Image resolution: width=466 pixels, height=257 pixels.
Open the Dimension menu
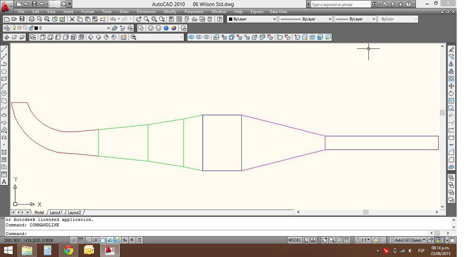click(x=146, y=12)
